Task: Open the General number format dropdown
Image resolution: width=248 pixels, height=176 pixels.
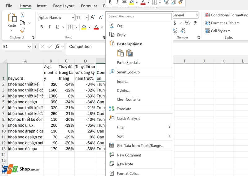Action: pyautogui.click(x=197, y=15)
